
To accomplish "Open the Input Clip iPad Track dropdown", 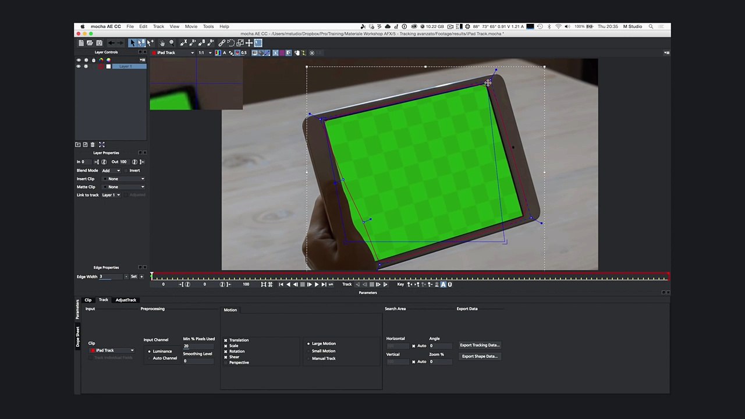I will (112, 350).
